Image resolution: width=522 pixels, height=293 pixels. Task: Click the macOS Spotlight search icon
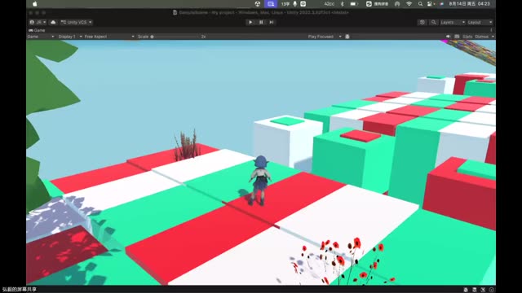click(x=420, y=4)
